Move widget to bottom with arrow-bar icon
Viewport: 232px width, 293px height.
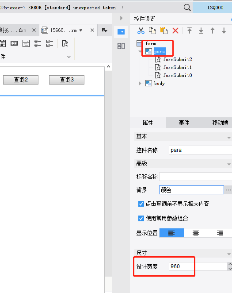pyautogui.click(x=201, y=31)
